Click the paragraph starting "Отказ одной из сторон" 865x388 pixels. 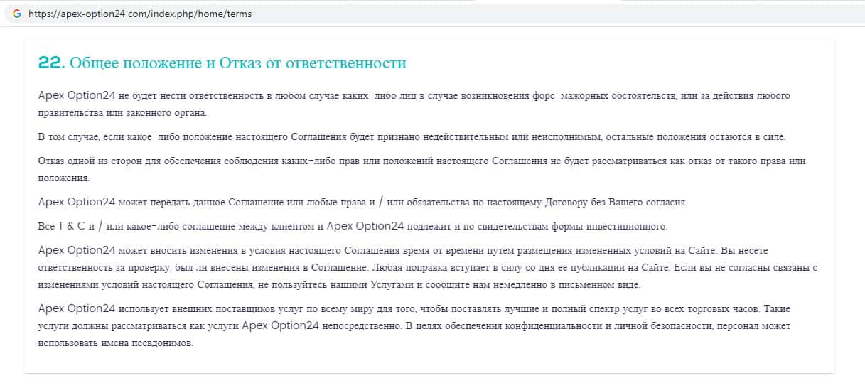click(x=421, y=170)
